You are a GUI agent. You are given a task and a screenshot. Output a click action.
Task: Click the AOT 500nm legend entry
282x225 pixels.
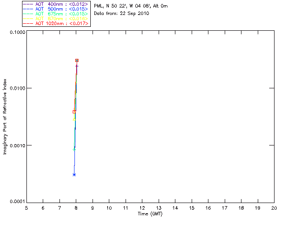point(56,9)
